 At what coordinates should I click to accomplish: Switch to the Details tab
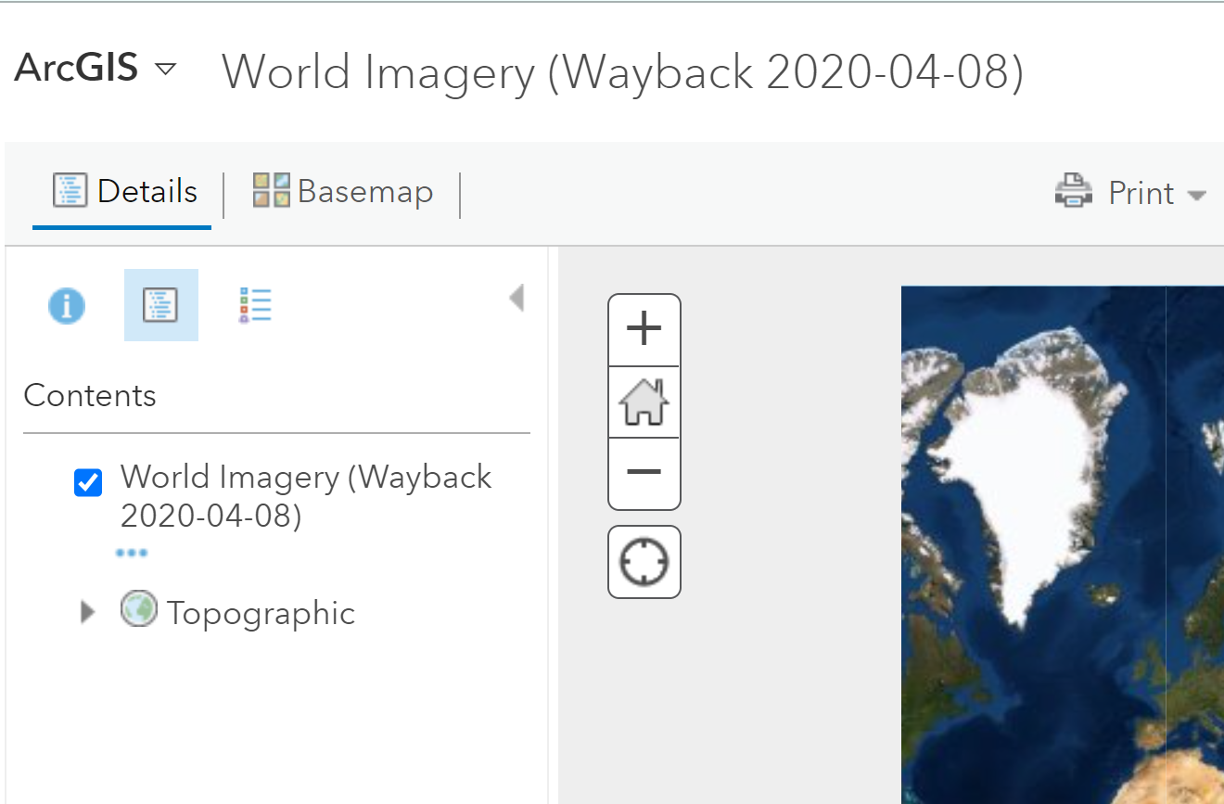pyautogui.click(x=124, y=192)
